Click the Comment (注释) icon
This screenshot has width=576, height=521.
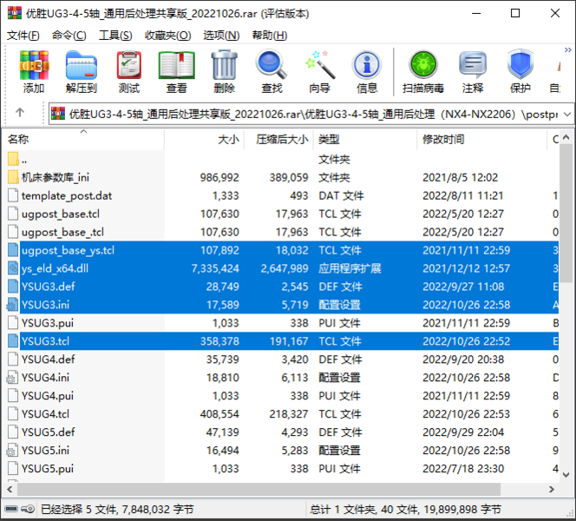point(473,65)
